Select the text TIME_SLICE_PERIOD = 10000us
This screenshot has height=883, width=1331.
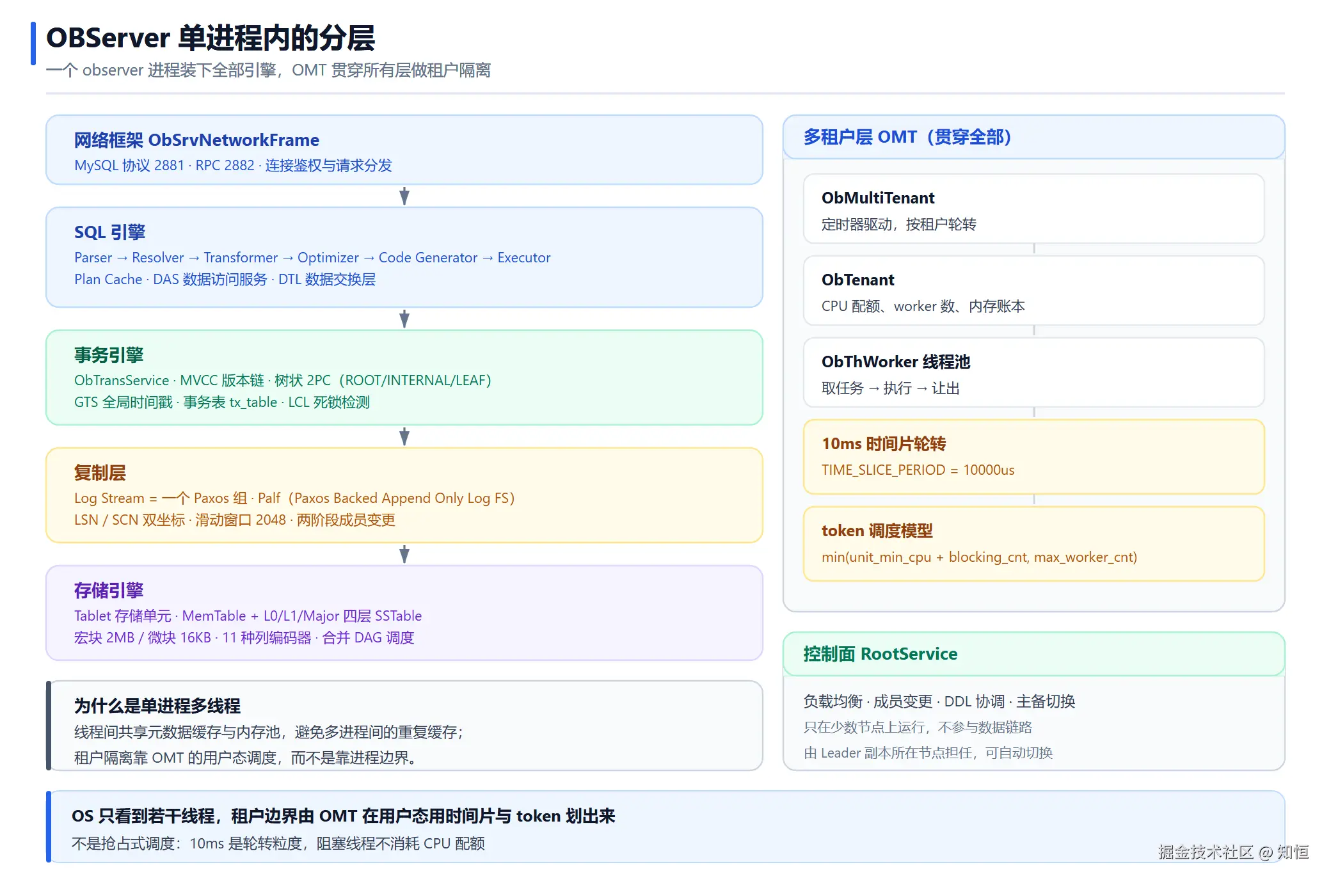(918, 470)
